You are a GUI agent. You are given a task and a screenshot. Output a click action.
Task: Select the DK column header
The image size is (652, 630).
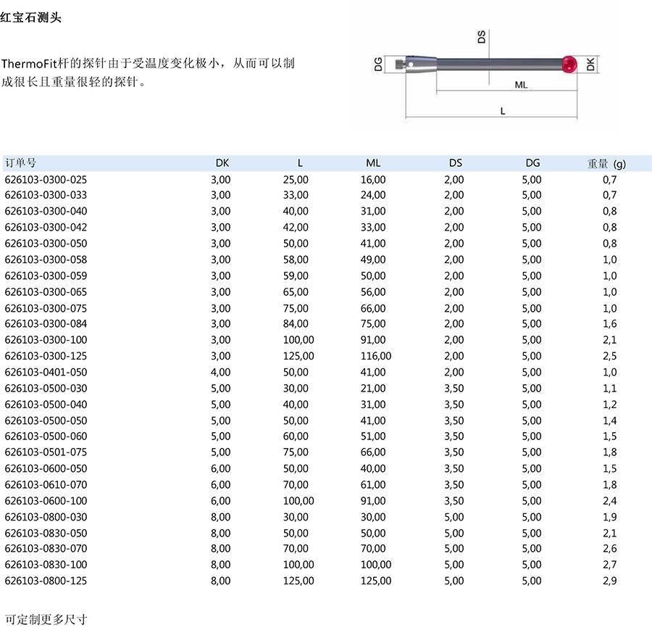tap(222, 163)
